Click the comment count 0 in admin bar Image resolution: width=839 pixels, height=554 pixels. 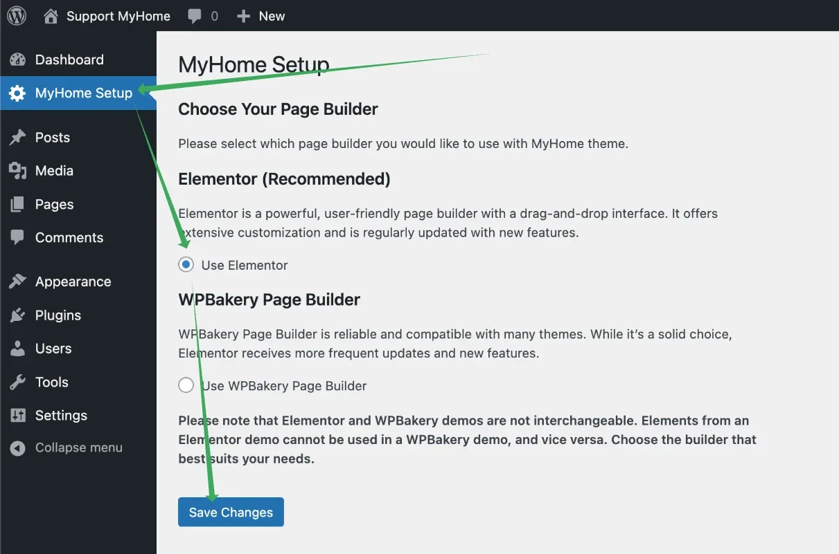(214, 17)
